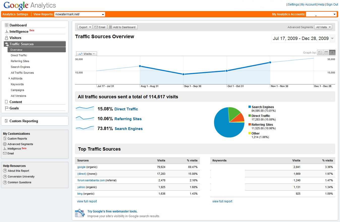
Task: Click the blue Search Engines legend swatch
Action: tap(250, 107)
